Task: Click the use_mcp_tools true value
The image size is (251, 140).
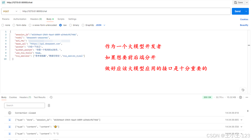Action: (x=38, y=53)
